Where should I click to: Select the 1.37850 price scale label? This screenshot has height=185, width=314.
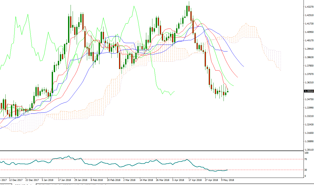point(309,66)
